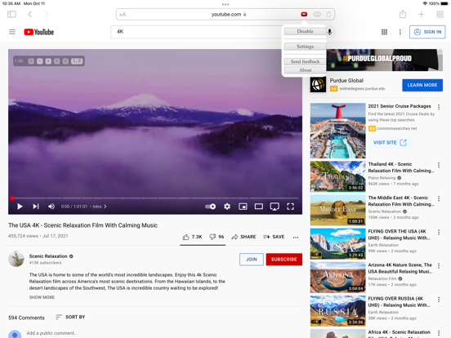Go to the YouTube home logo

click(39, 32)
